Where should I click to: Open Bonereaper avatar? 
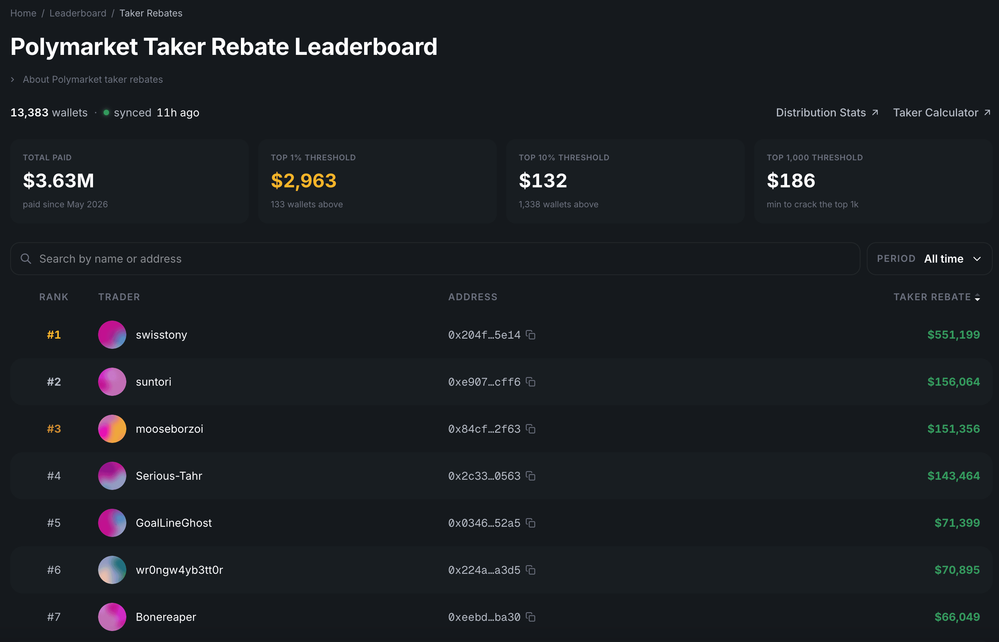coord(112,617)
